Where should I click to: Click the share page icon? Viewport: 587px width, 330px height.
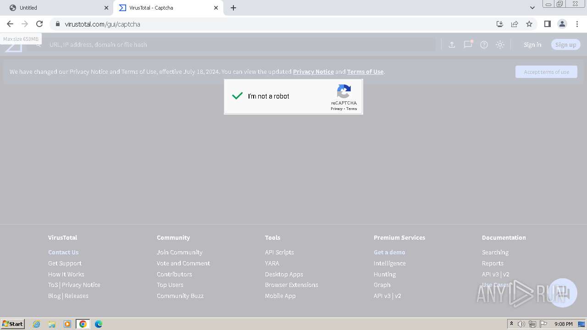(x=515, y=24)
